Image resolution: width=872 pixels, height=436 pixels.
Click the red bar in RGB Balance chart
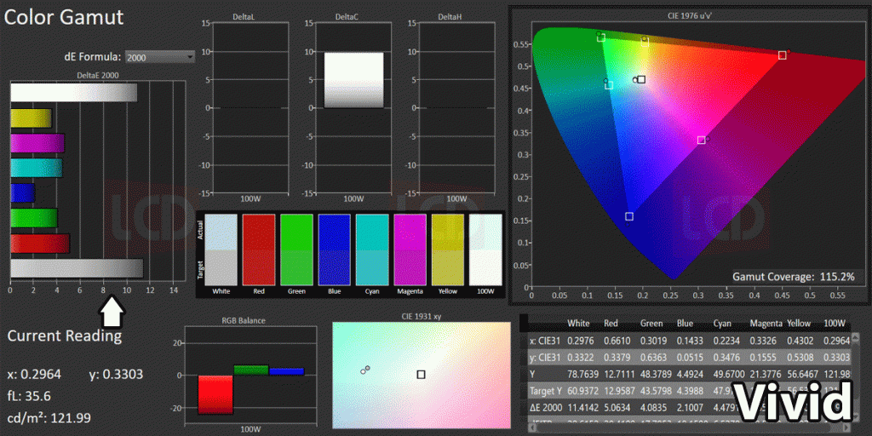tap(215, 394)
